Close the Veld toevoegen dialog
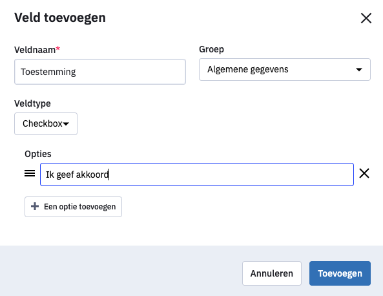 366,18
